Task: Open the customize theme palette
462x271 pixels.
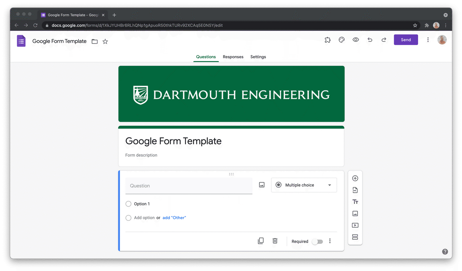Action: (342, 40)
